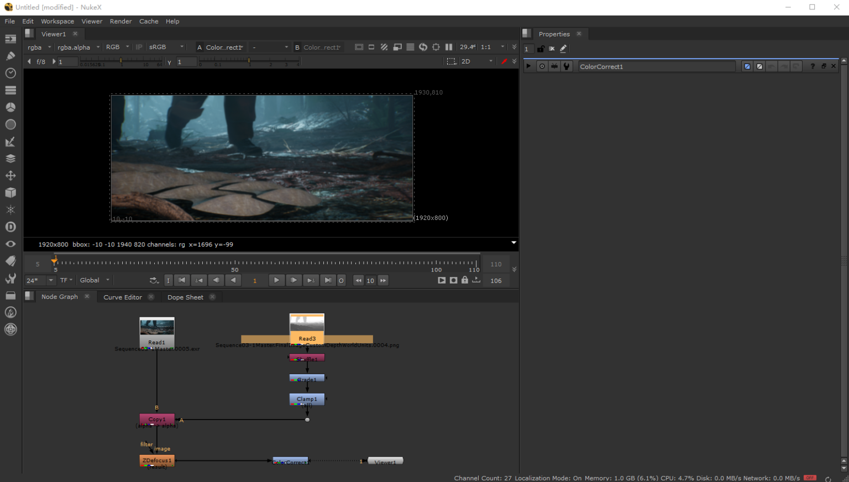
Task: Open the Transform nodes menu
Action: (11, 176)
